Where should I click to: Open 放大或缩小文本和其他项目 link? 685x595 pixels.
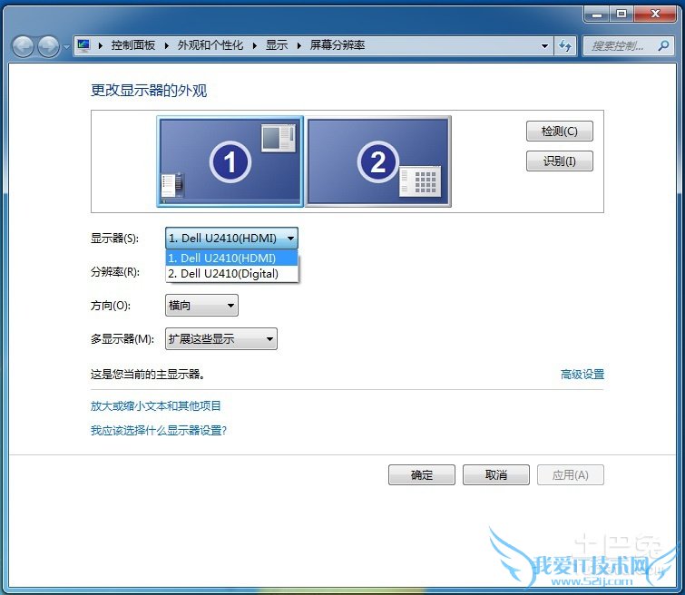(x=155, y=405)
